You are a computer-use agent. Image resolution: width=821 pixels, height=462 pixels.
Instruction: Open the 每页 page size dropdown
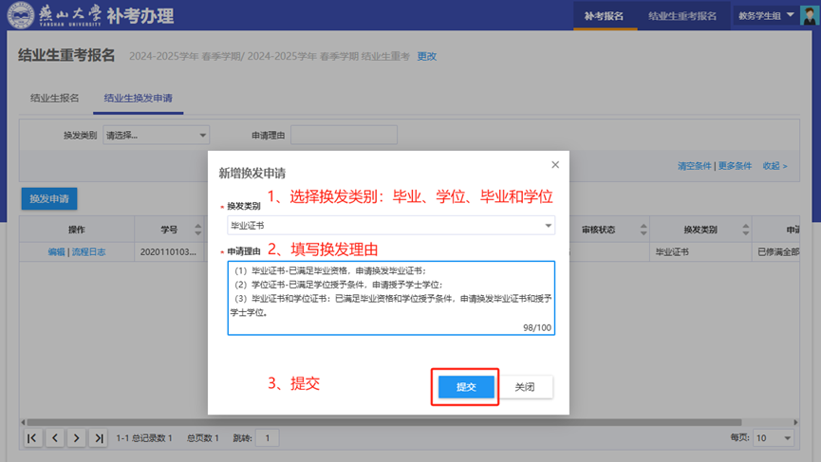point(774,438)
